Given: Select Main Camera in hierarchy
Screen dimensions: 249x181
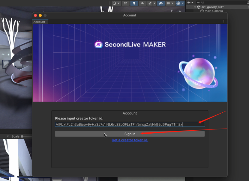Looking at the screenshot, I should pos(213,11).
